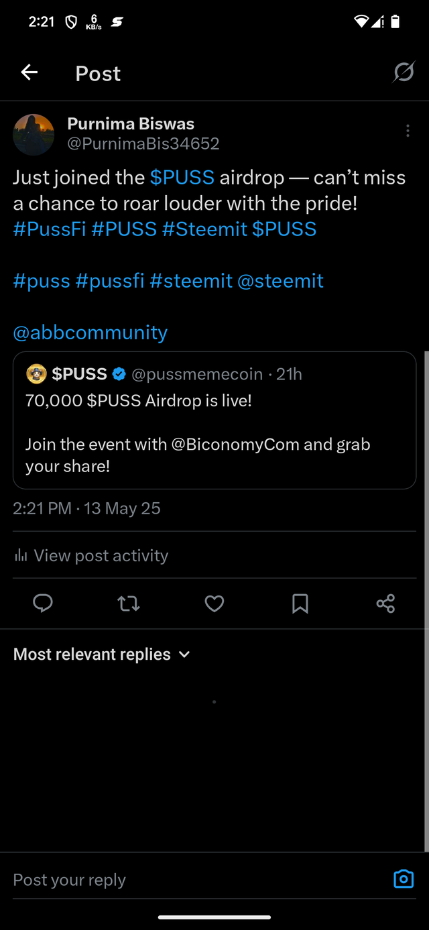The width and height of the screenshot is (429, 930).
Task: Tap the Grok icon in header
Action: 403,72
